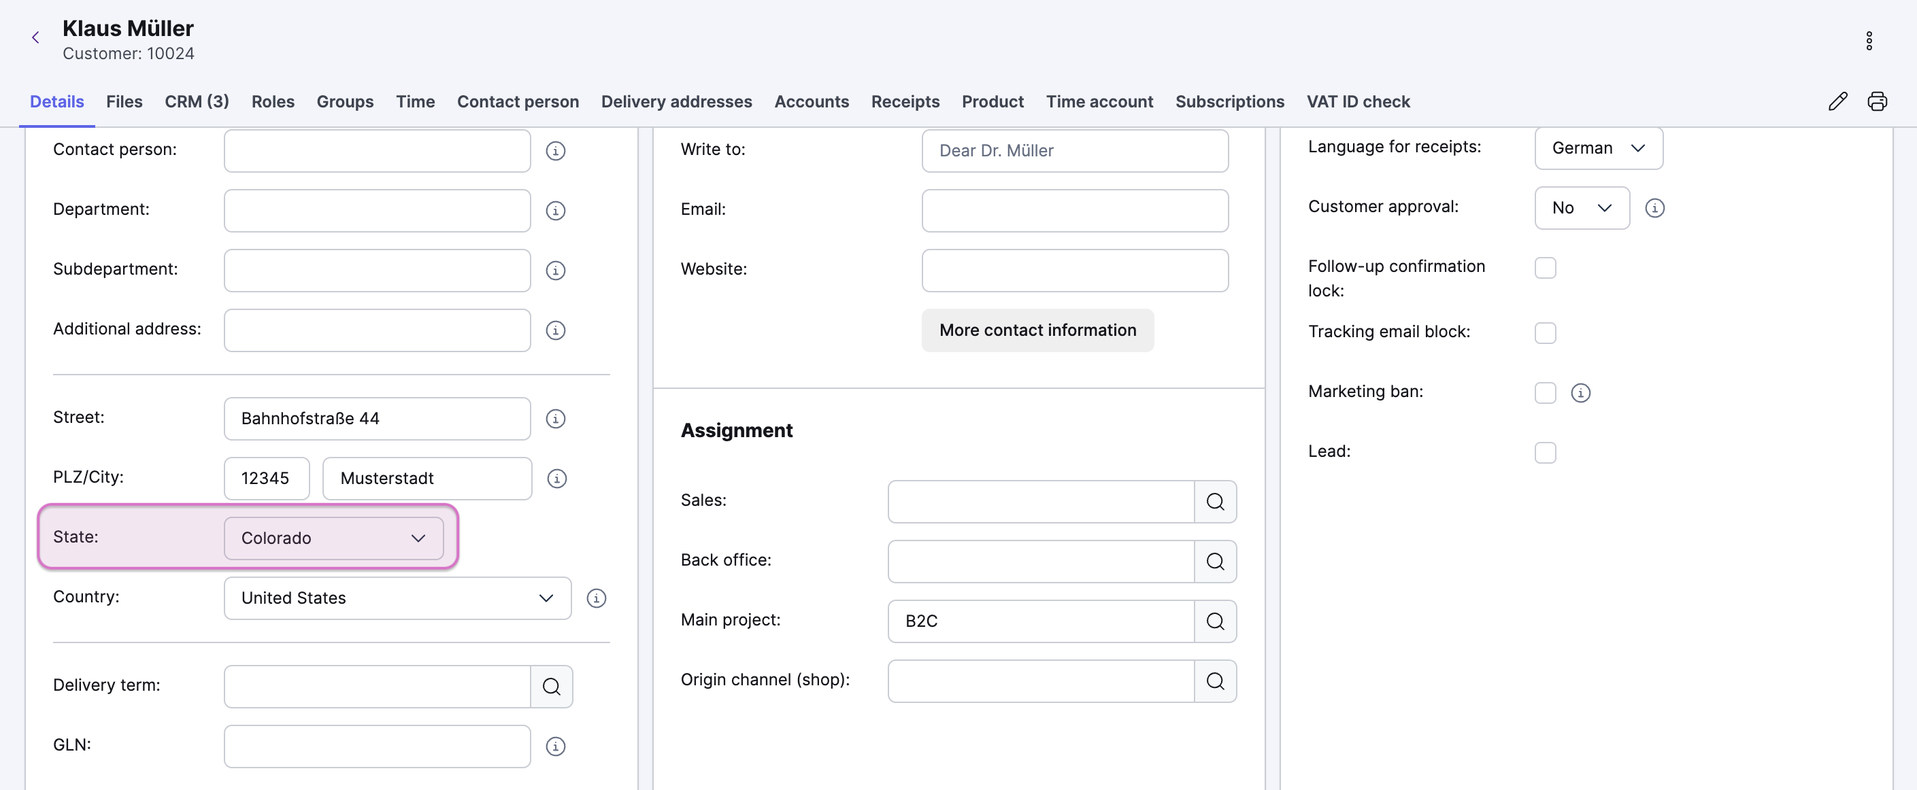The image size is (1917, 790).
Task: Click into the Subdepartment input
Action: (x=378, y=271)
